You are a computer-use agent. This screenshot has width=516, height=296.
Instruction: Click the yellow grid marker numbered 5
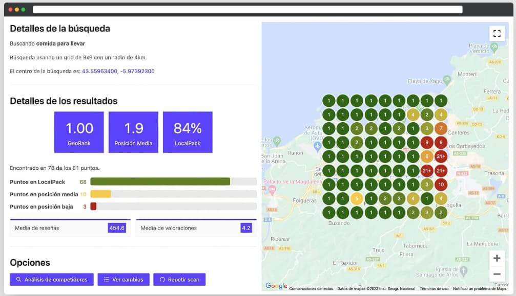[x=357, y=198]
